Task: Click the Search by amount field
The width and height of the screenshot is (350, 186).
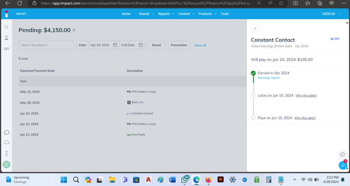Action: [46, 45]
